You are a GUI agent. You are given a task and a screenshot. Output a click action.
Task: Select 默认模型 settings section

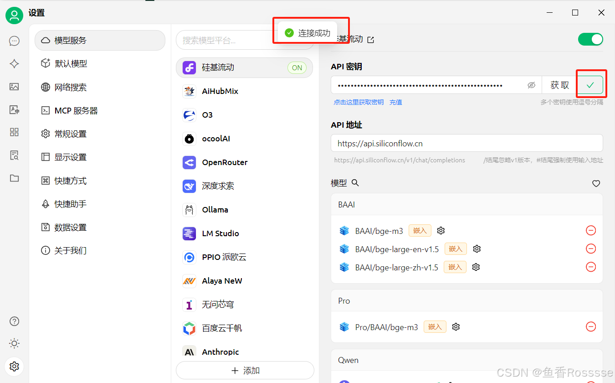tap(100, 63)
